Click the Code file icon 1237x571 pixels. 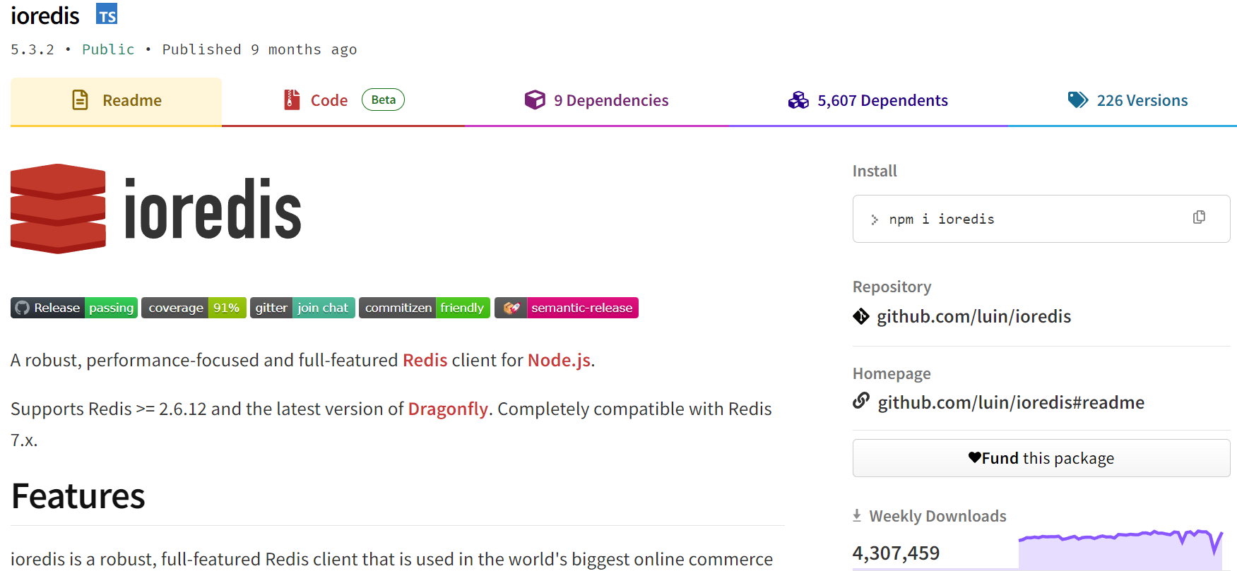[x=292, y=100]
